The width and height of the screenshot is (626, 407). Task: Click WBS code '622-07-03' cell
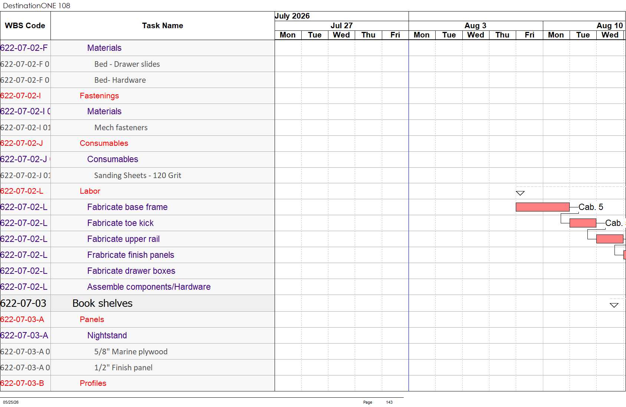pyautogui.click(x=25, y=303)
